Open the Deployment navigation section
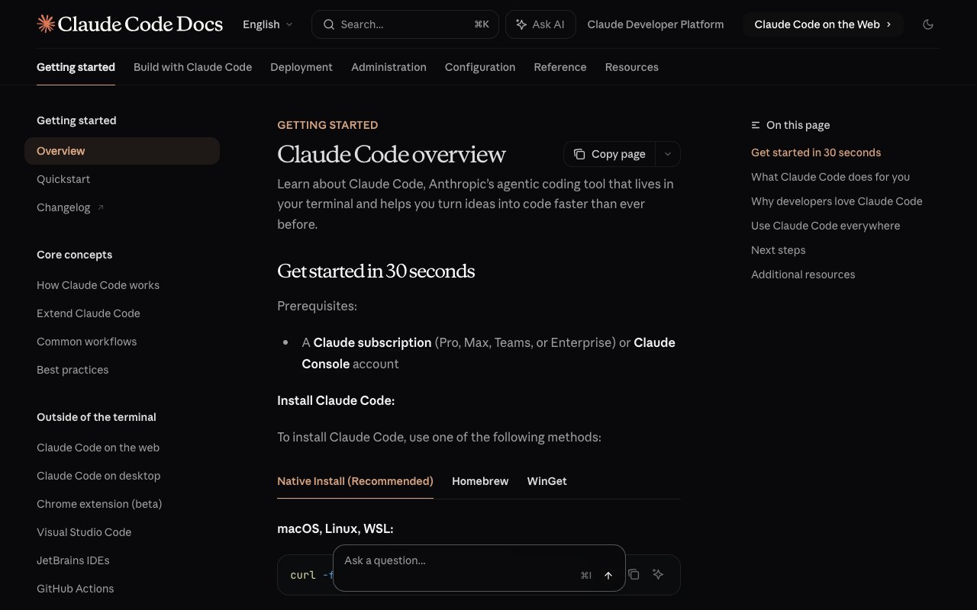Image resolution: width=977 pixels, height=610 pixels. click(301, 67)
